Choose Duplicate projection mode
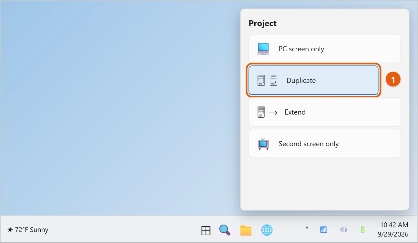The image size is (418, 243). point(313,80)
